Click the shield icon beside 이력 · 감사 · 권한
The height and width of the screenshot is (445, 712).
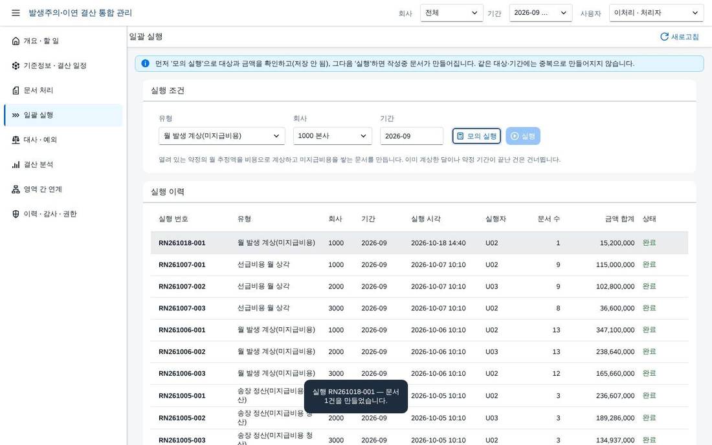16,214
